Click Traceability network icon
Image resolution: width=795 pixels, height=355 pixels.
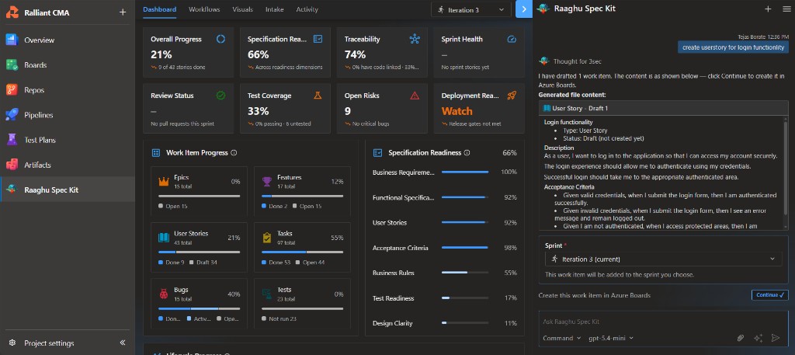click(x=415, y=39)
